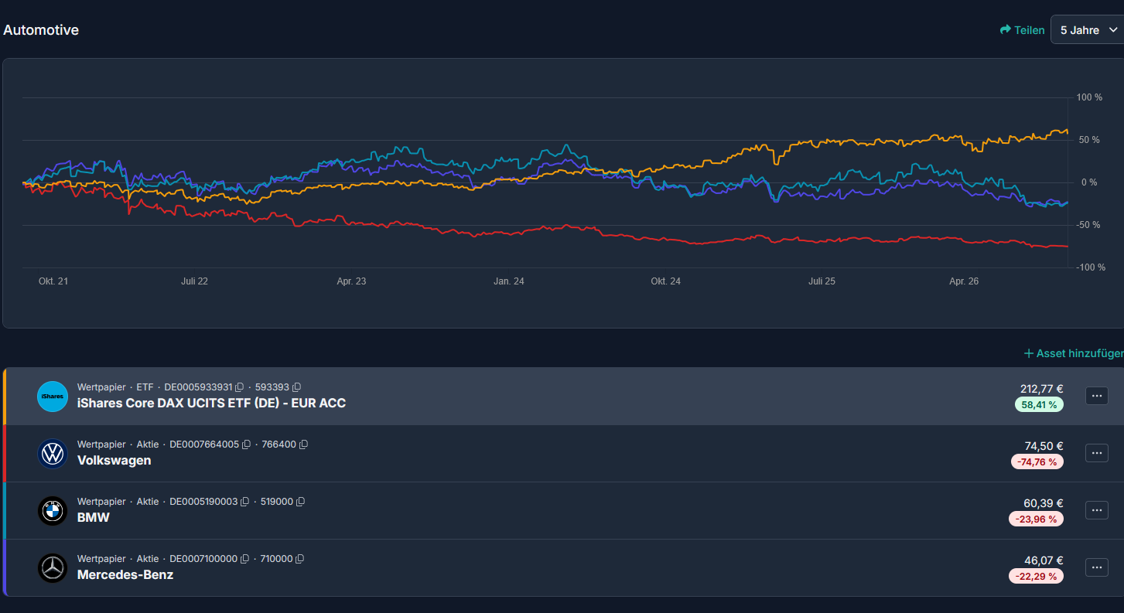
Task: Copy ISIN DE0007100000 via its copy icon
Action: coord(244,559)
